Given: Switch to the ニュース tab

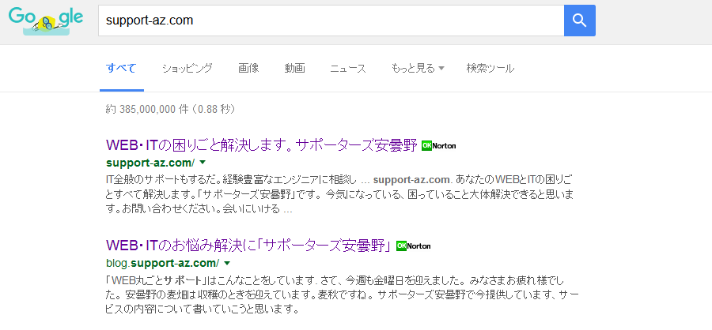Looking at the screenshot, I should [348, 69].
